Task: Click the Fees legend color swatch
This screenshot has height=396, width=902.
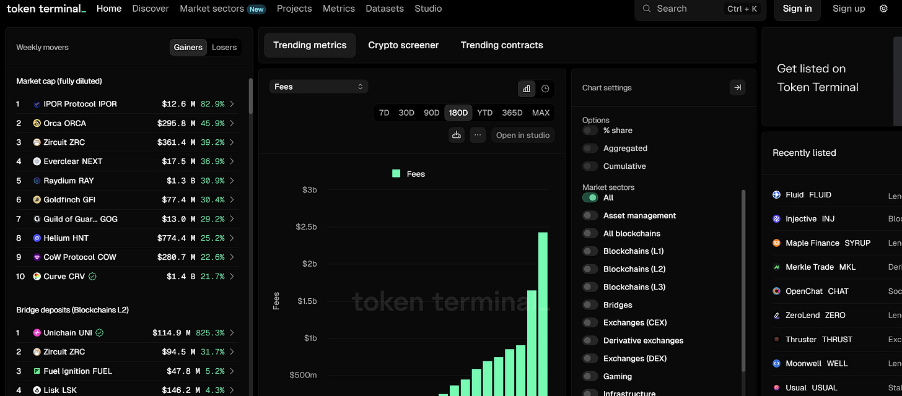Action: click(396, 174)
